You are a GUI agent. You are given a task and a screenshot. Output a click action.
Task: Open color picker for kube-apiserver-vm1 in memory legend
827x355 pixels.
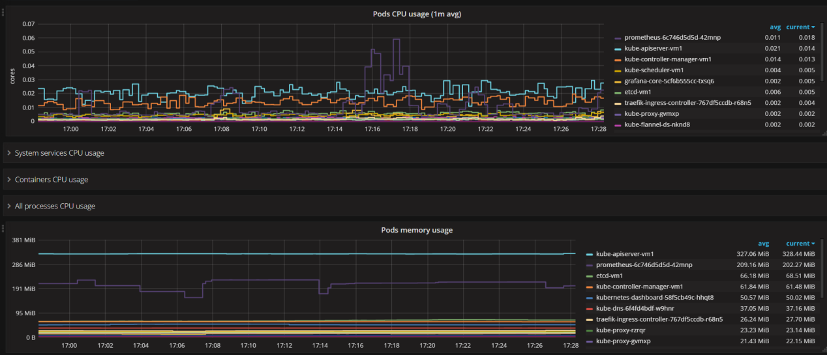[x=590, y=254]
